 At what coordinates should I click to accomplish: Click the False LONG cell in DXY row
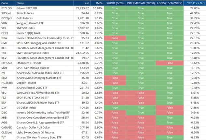(170, 108)
